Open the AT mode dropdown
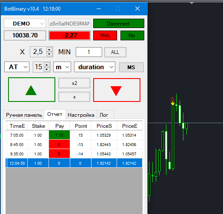Viewport: 223px width, 214px height. point(17,67)
